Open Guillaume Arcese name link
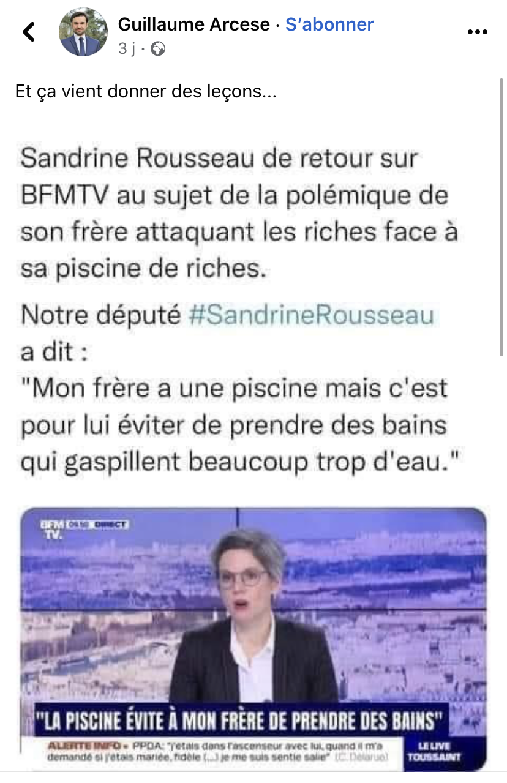507x783 pixels. [194, 24]
